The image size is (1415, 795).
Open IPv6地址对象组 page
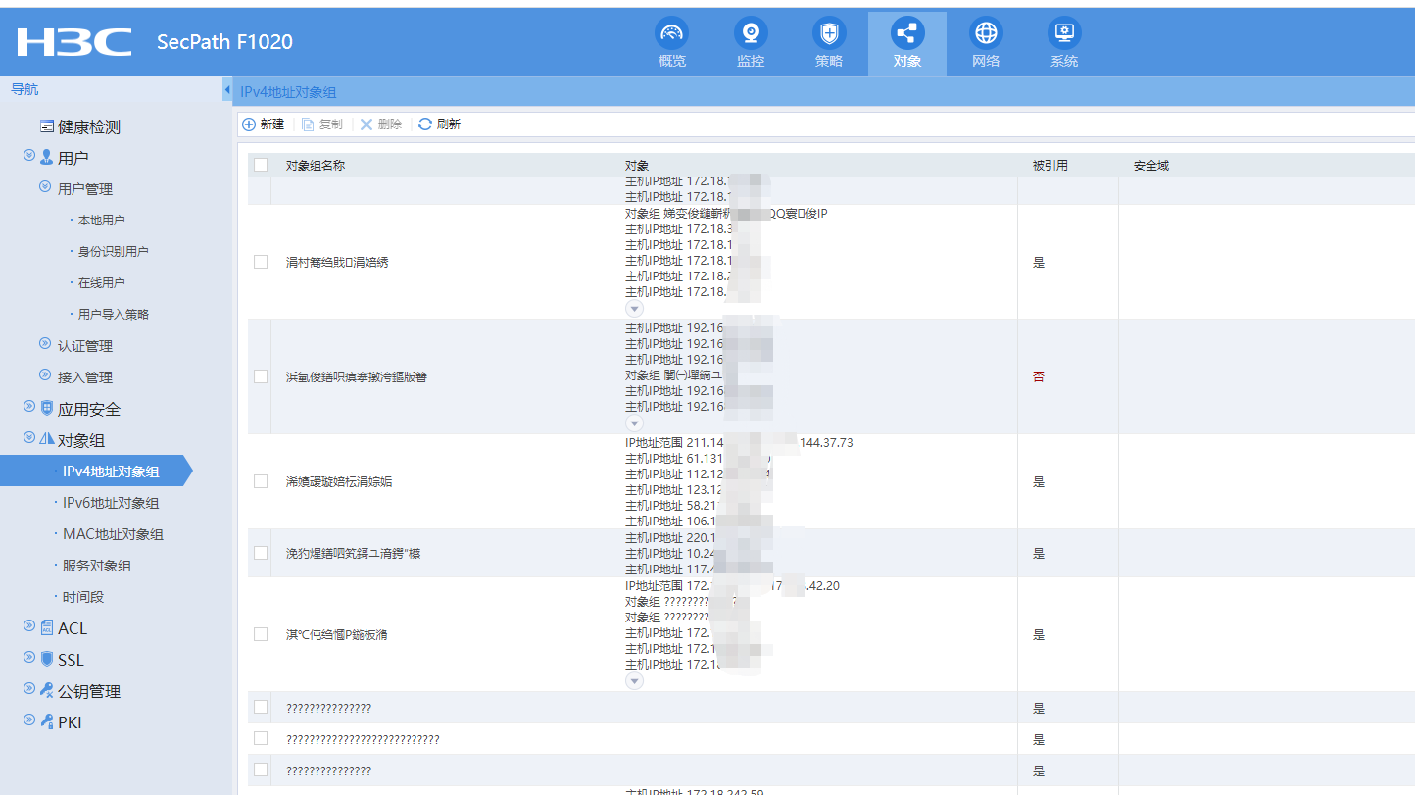pyautogui.click(x=111, y=503)
